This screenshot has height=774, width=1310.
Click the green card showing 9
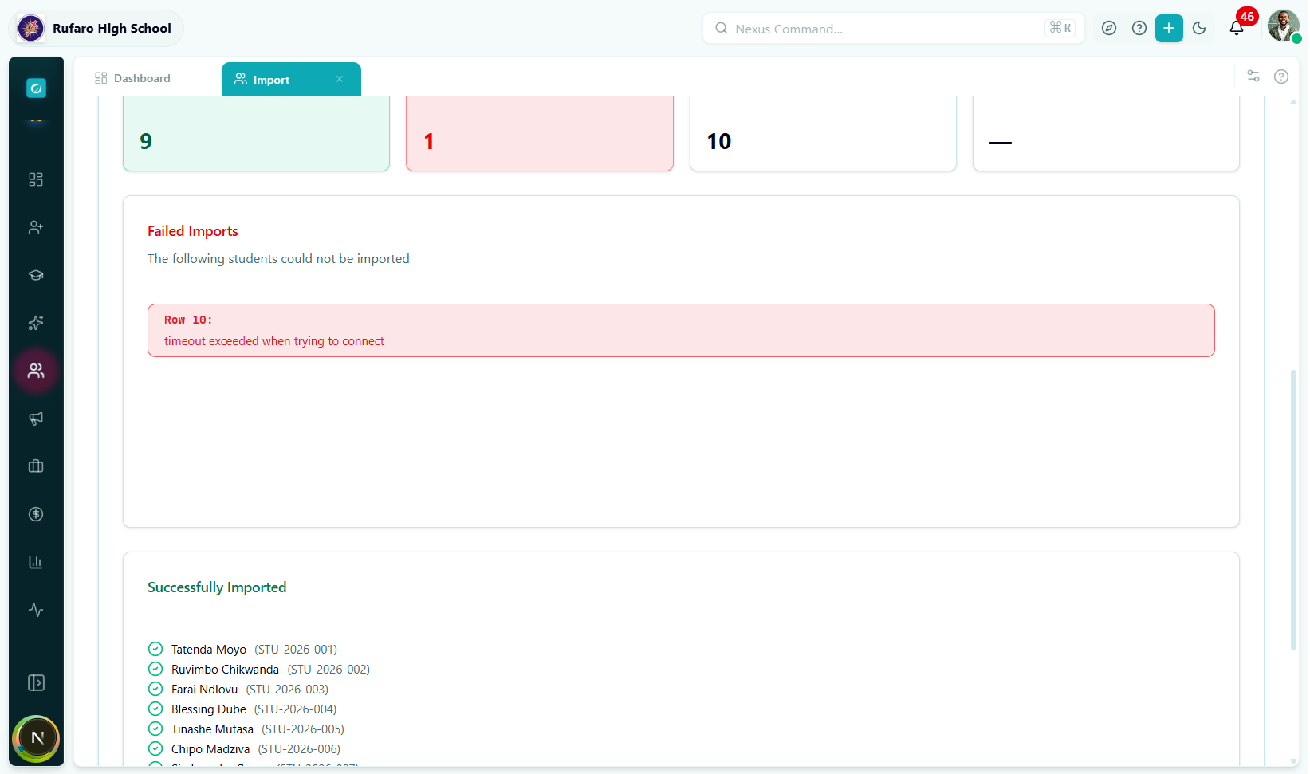[x=256, y=133]
